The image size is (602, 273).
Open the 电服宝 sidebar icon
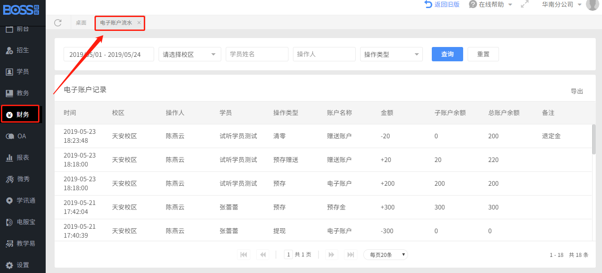(x=9, y=222)
